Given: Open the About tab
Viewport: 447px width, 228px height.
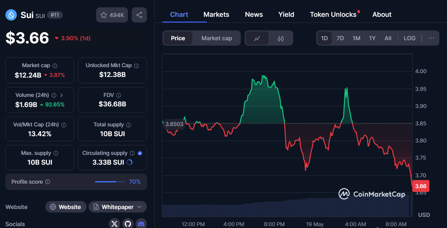Looking at the screenshot, I should [x=382, y=15].
